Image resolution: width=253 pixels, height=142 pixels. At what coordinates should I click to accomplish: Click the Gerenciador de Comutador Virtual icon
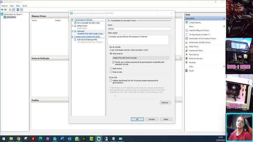(x=187, y=38)
